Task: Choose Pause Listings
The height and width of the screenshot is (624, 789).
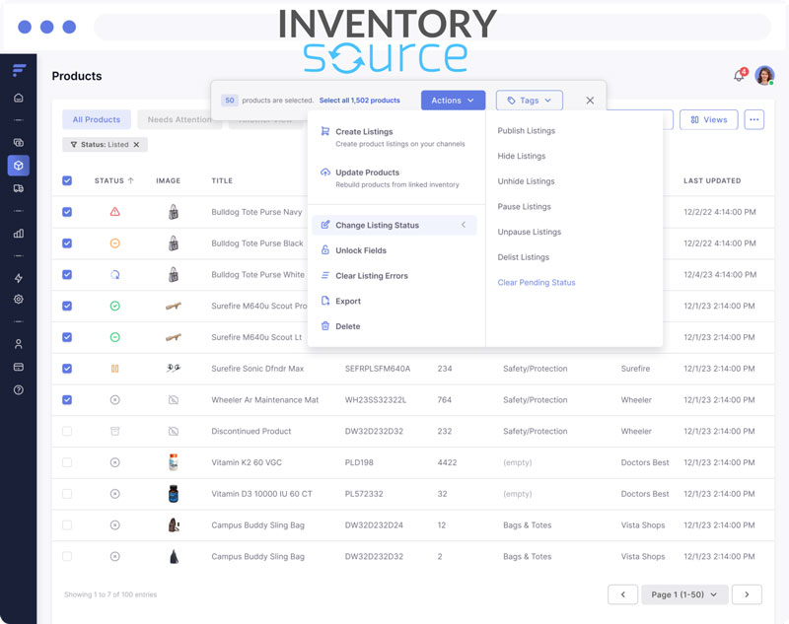Action: 524,207
